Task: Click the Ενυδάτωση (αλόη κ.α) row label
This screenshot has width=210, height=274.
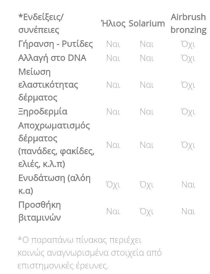Action: pos(54,185)
